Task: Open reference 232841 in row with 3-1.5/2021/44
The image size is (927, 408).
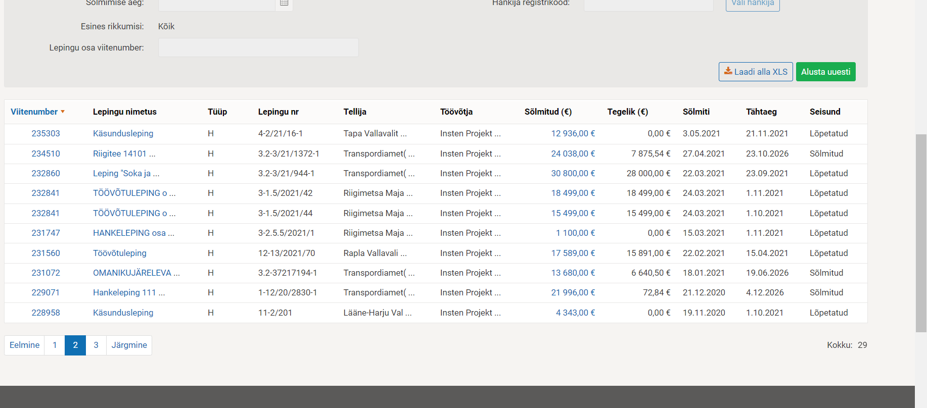Action: [x=45, y=213]
